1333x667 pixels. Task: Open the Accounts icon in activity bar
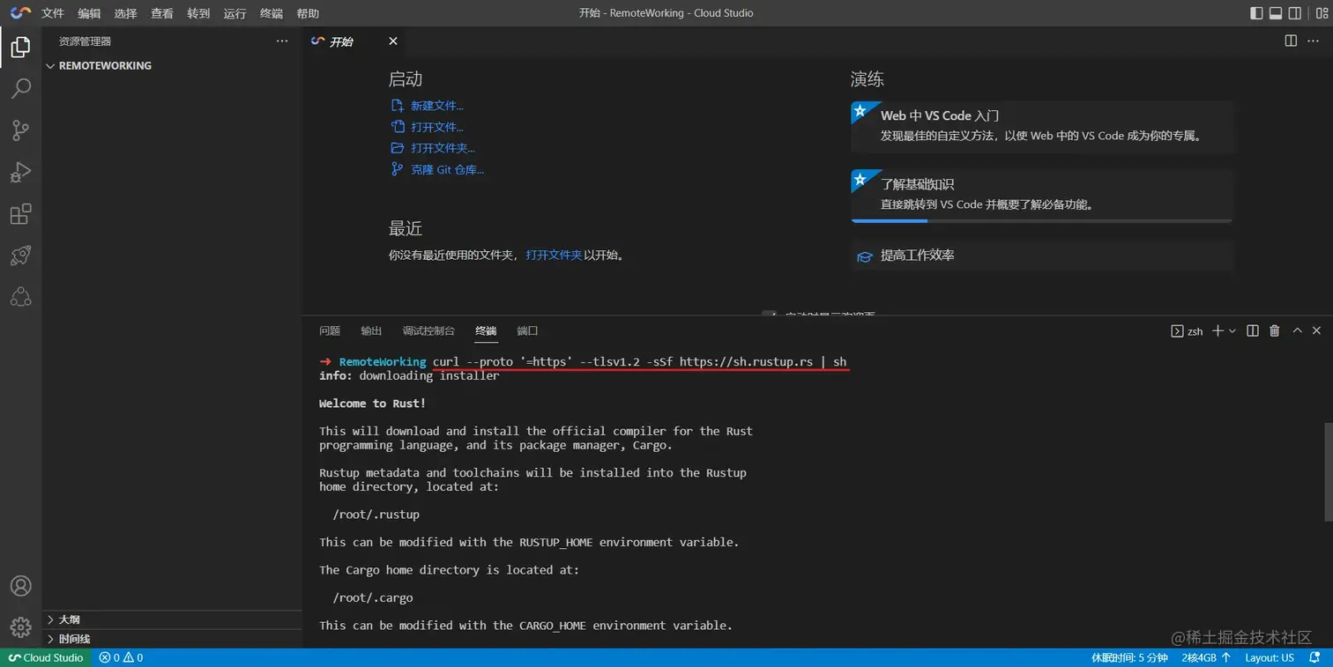(20, 586)
